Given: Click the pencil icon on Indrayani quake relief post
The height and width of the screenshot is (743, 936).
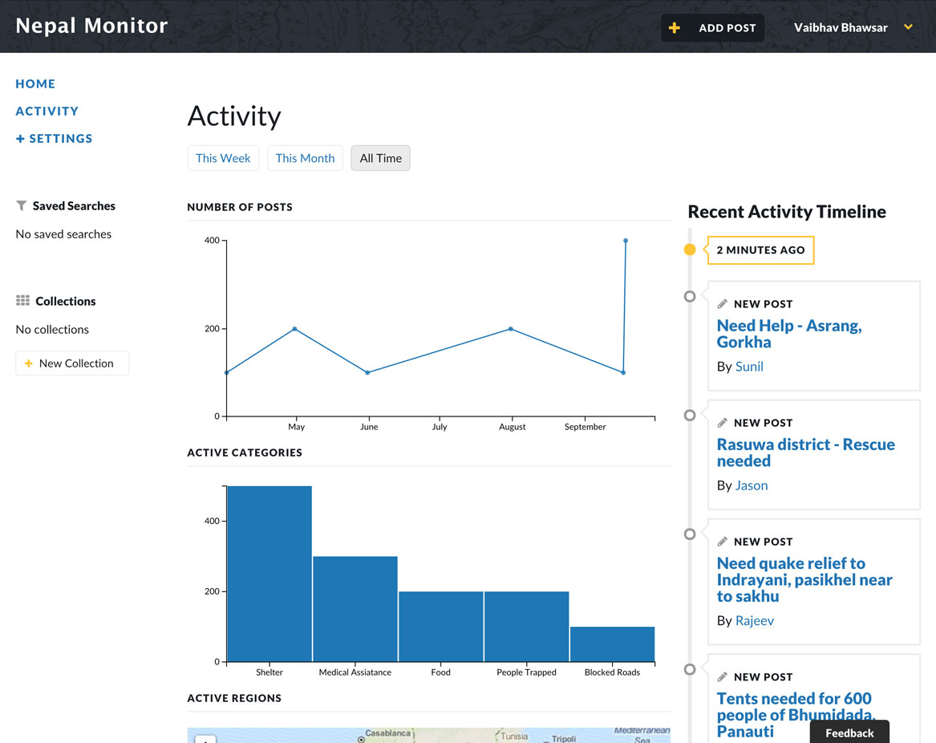Looking at the screenshot, I should (723, 542).
